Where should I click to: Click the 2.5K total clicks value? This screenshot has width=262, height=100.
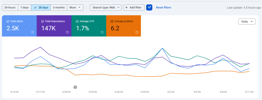pos(13,28)
